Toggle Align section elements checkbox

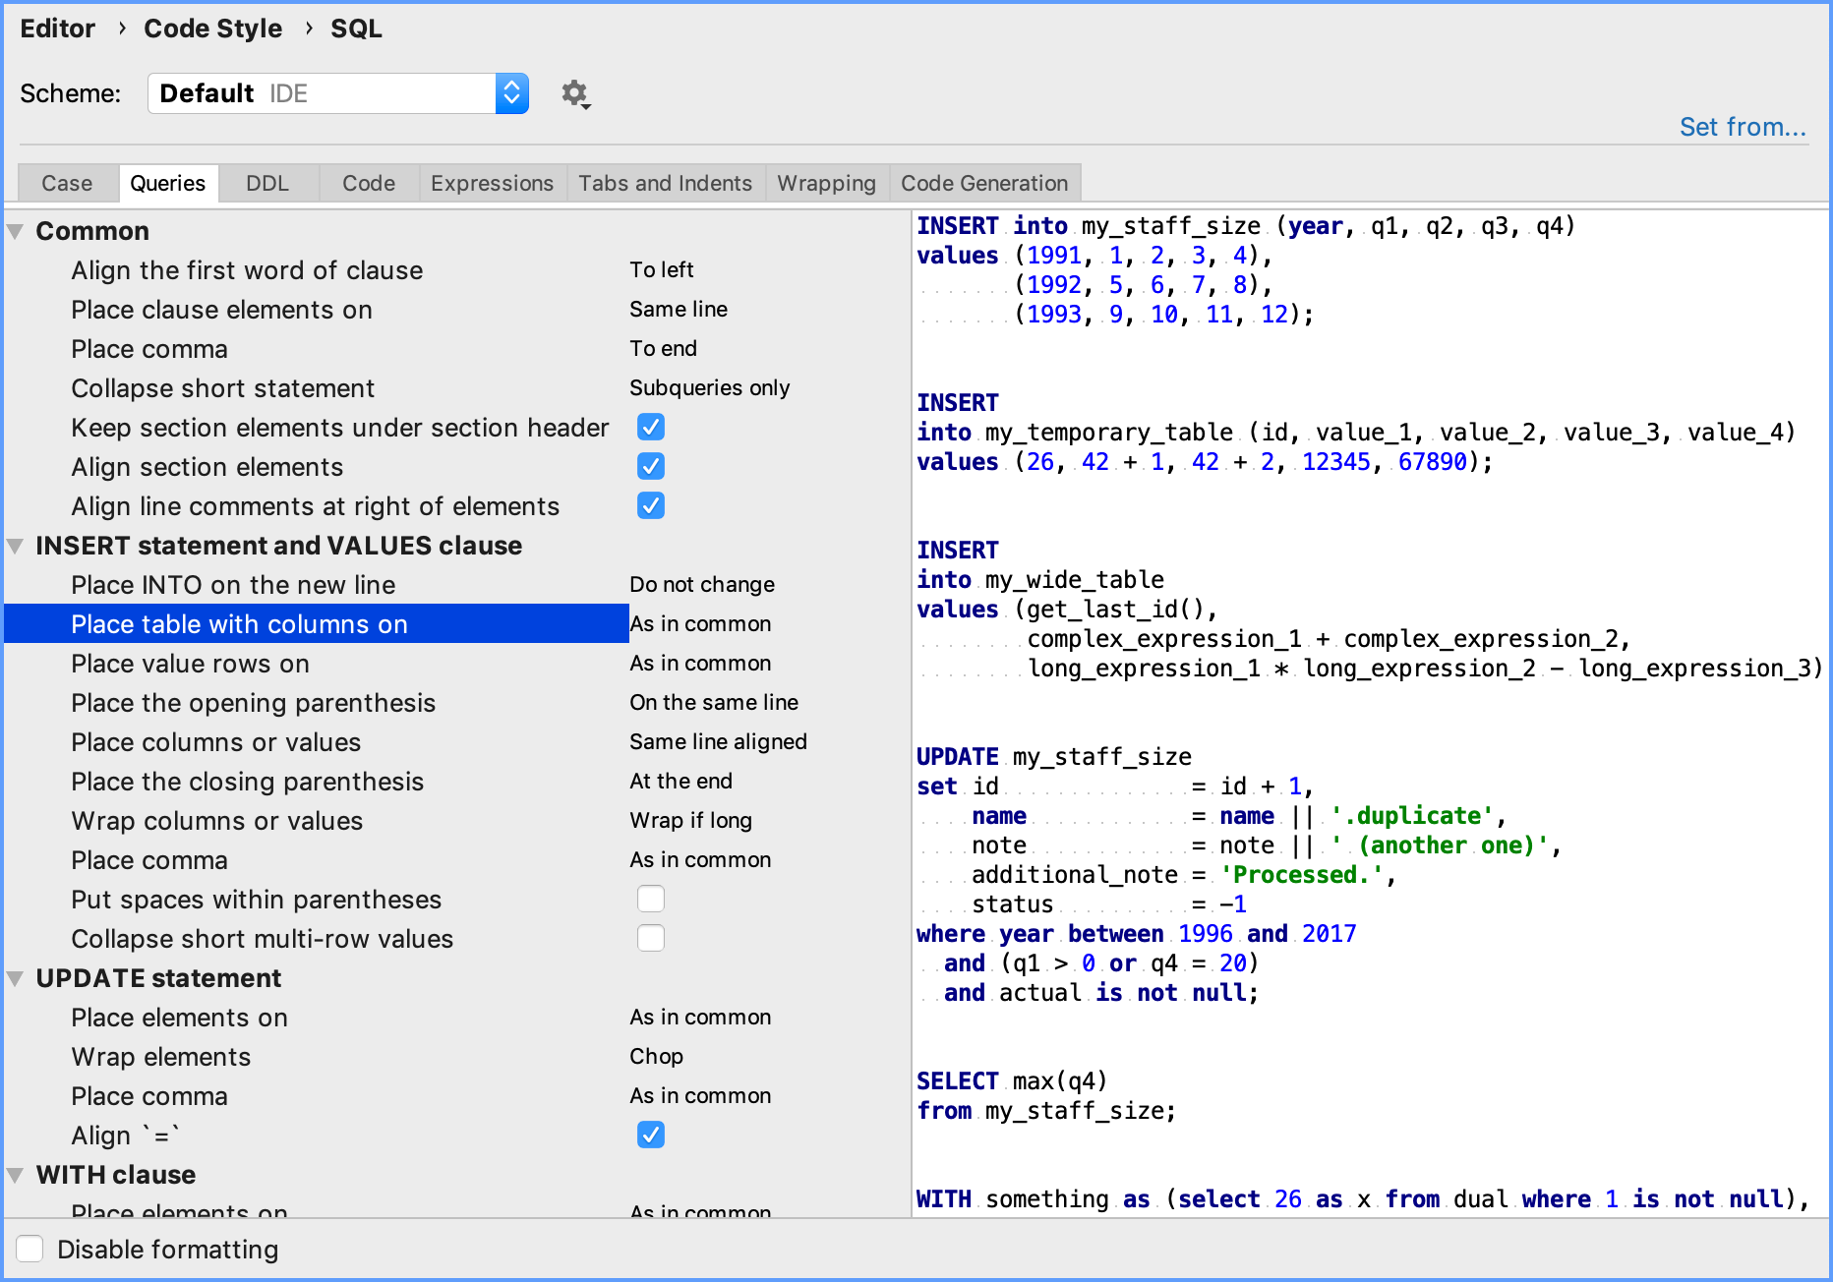[x=651, y=466]
